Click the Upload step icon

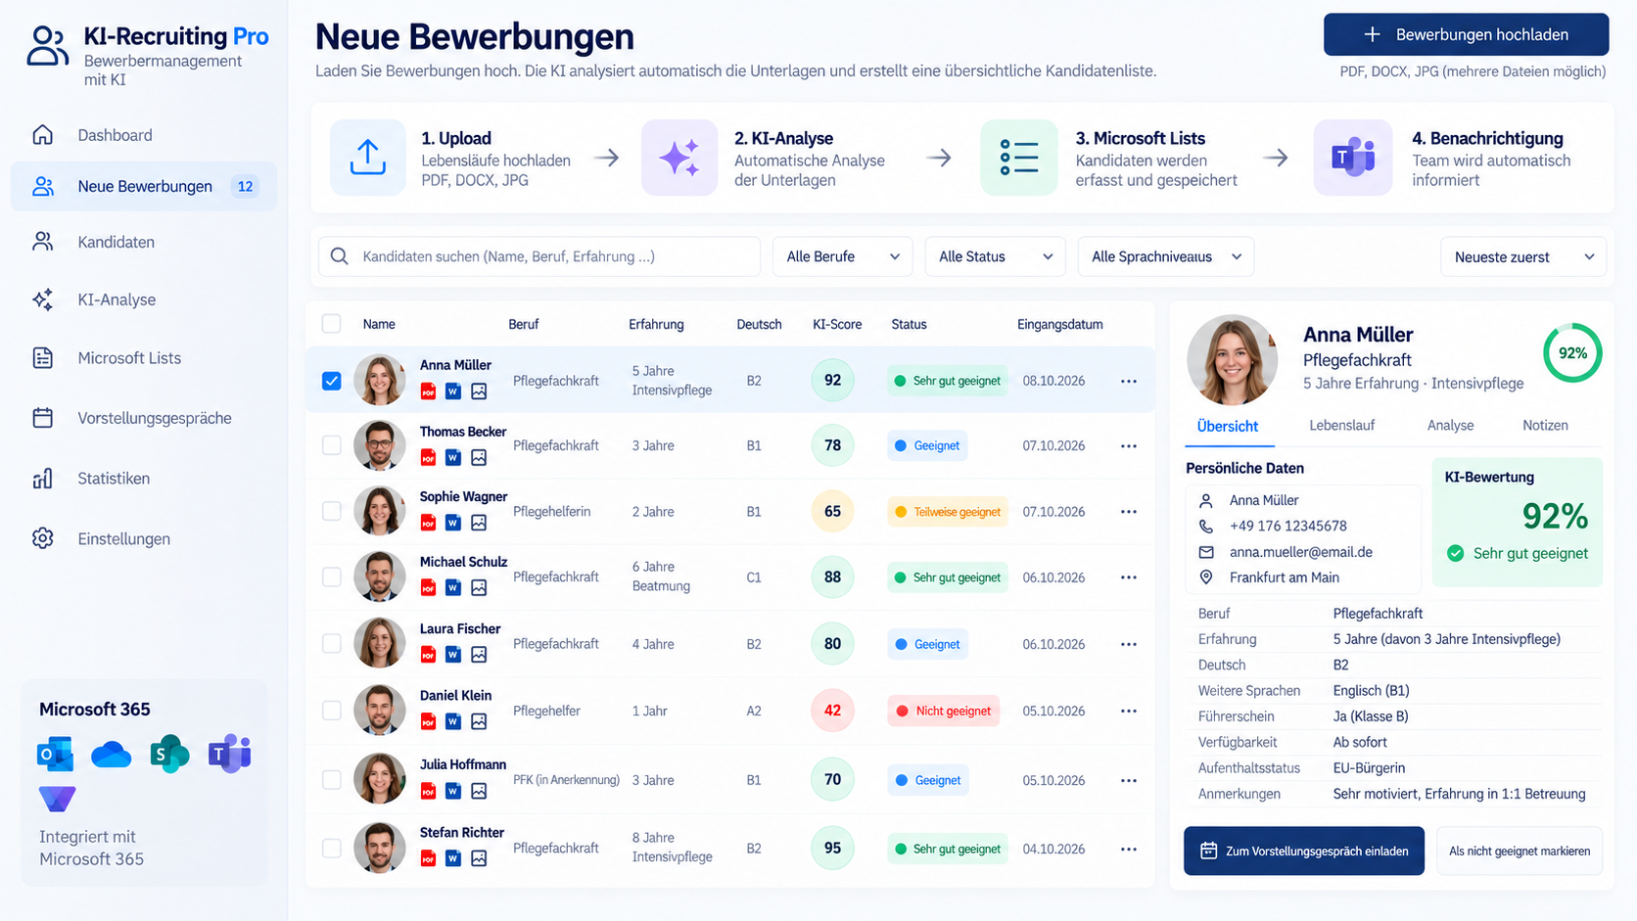point(368,158)
